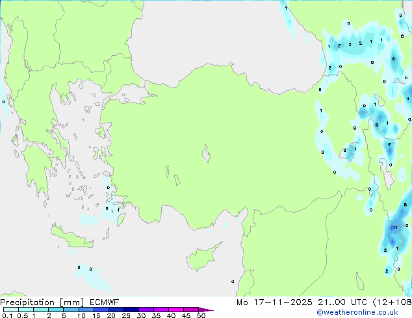Viewport: 412px width, 318px height.
Task: Click the 'ECMWF' model label
Action: coord(104,302)
